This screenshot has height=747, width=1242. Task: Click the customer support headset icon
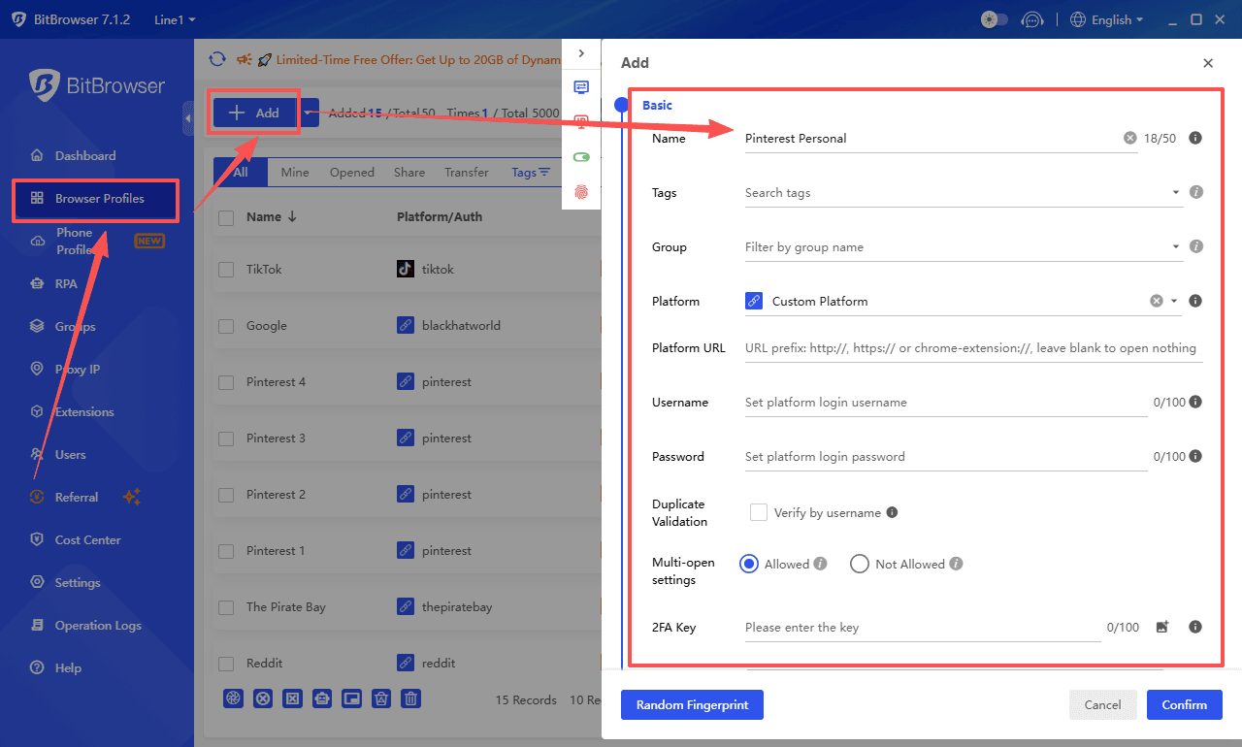pyautogui.click(x=1032, y=19)
